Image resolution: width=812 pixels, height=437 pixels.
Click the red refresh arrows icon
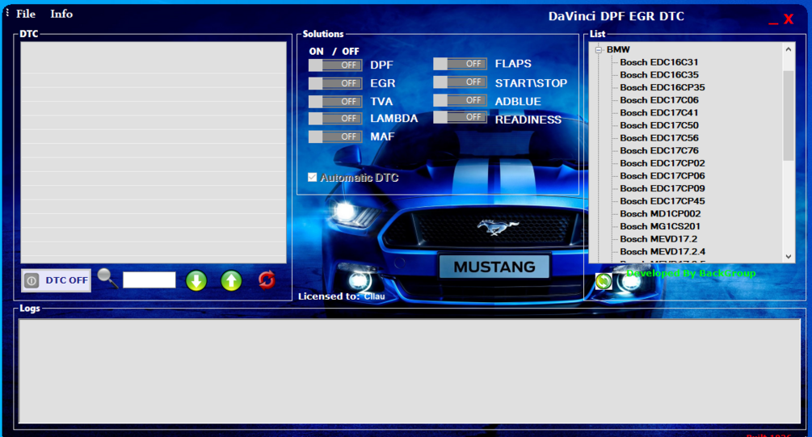pyautogui.click(x=267, y=280)
